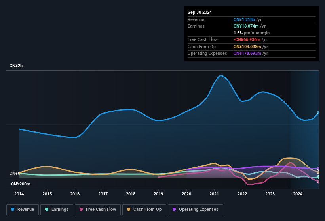Viewport: 325px width, 221px height.
Task: Click the 2022 x-axis label
Action: point(242,194)
